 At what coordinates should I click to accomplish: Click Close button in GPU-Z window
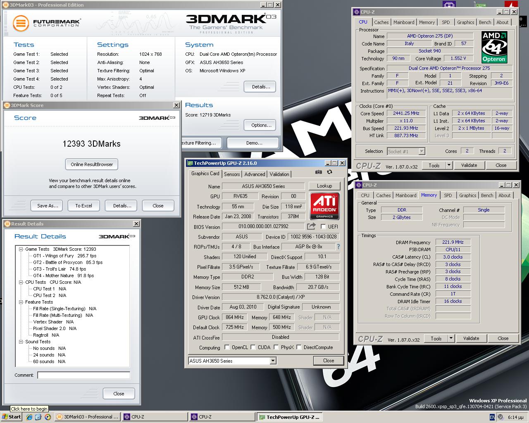(329, 361)
